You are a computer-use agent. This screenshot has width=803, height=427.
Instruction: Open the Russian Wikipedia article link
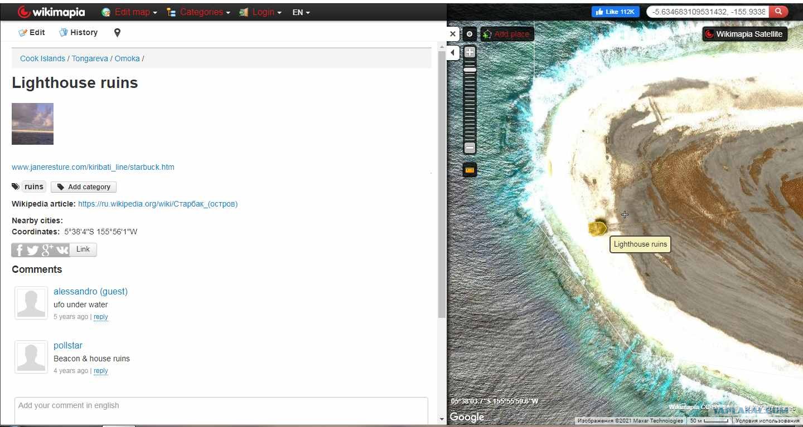click(158, 204)
